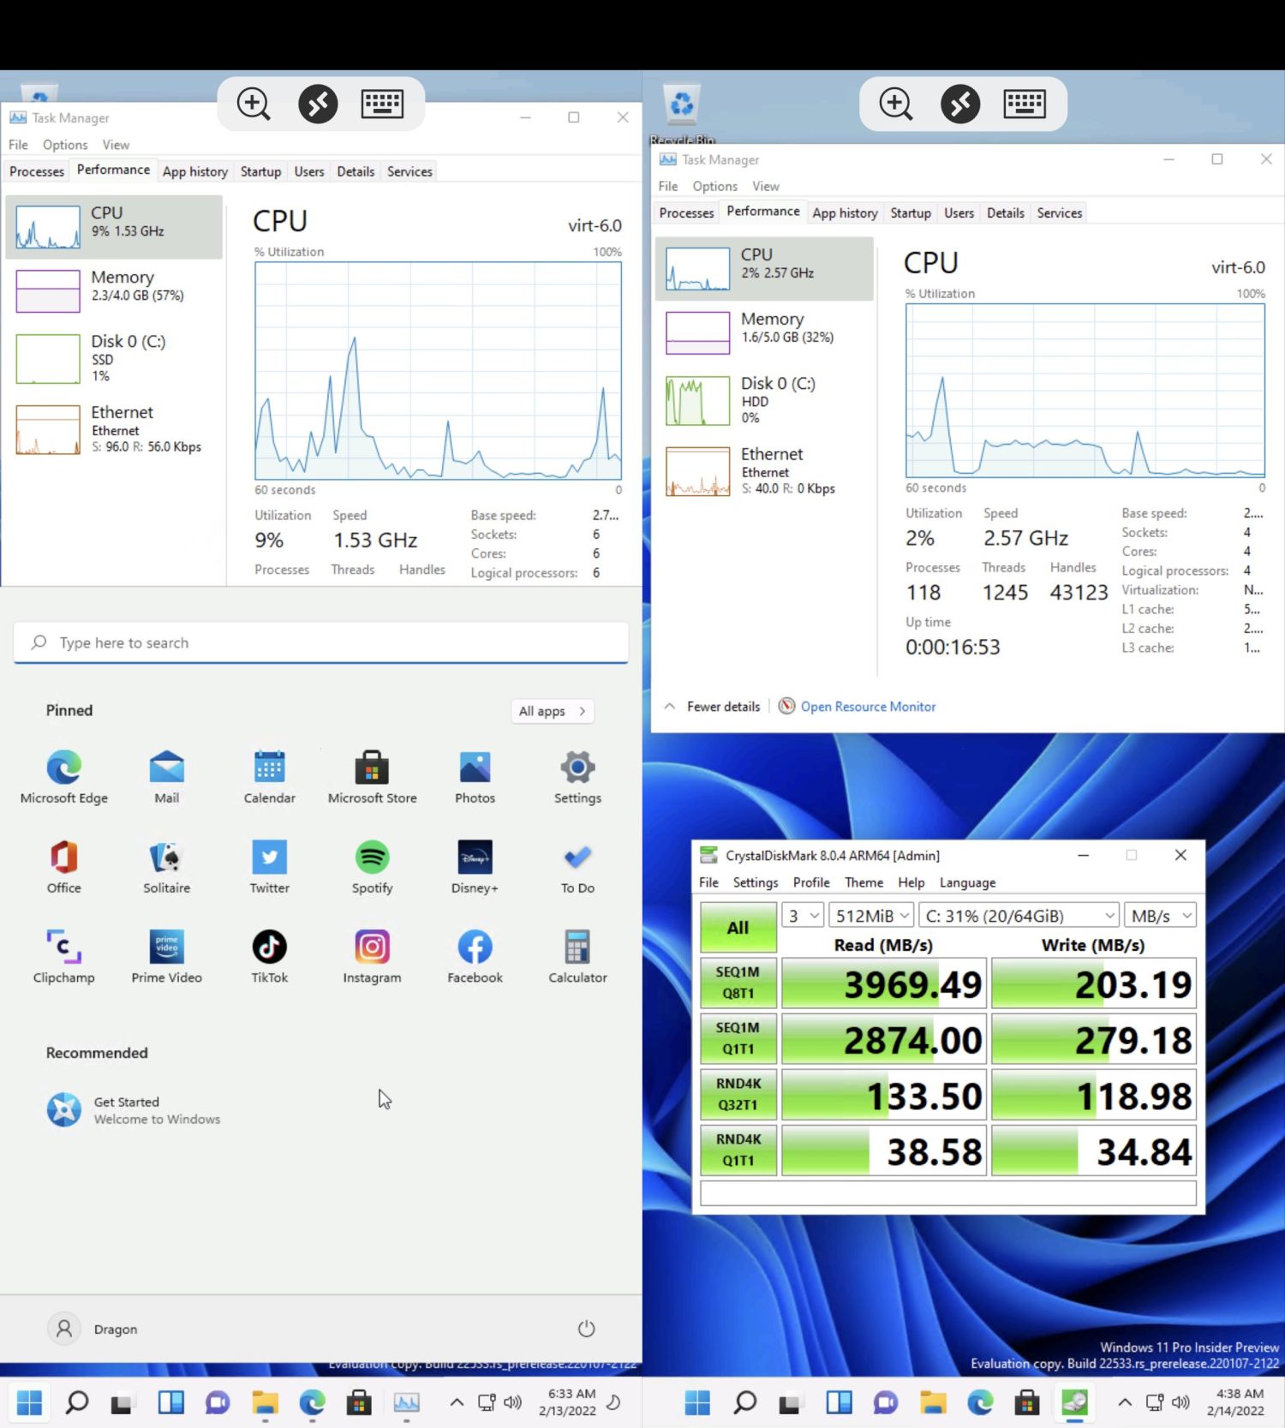The width and height of the screenshot is (1285, 1428).
Task: Click the power icon in Start menu
Action: point(586,1329)
